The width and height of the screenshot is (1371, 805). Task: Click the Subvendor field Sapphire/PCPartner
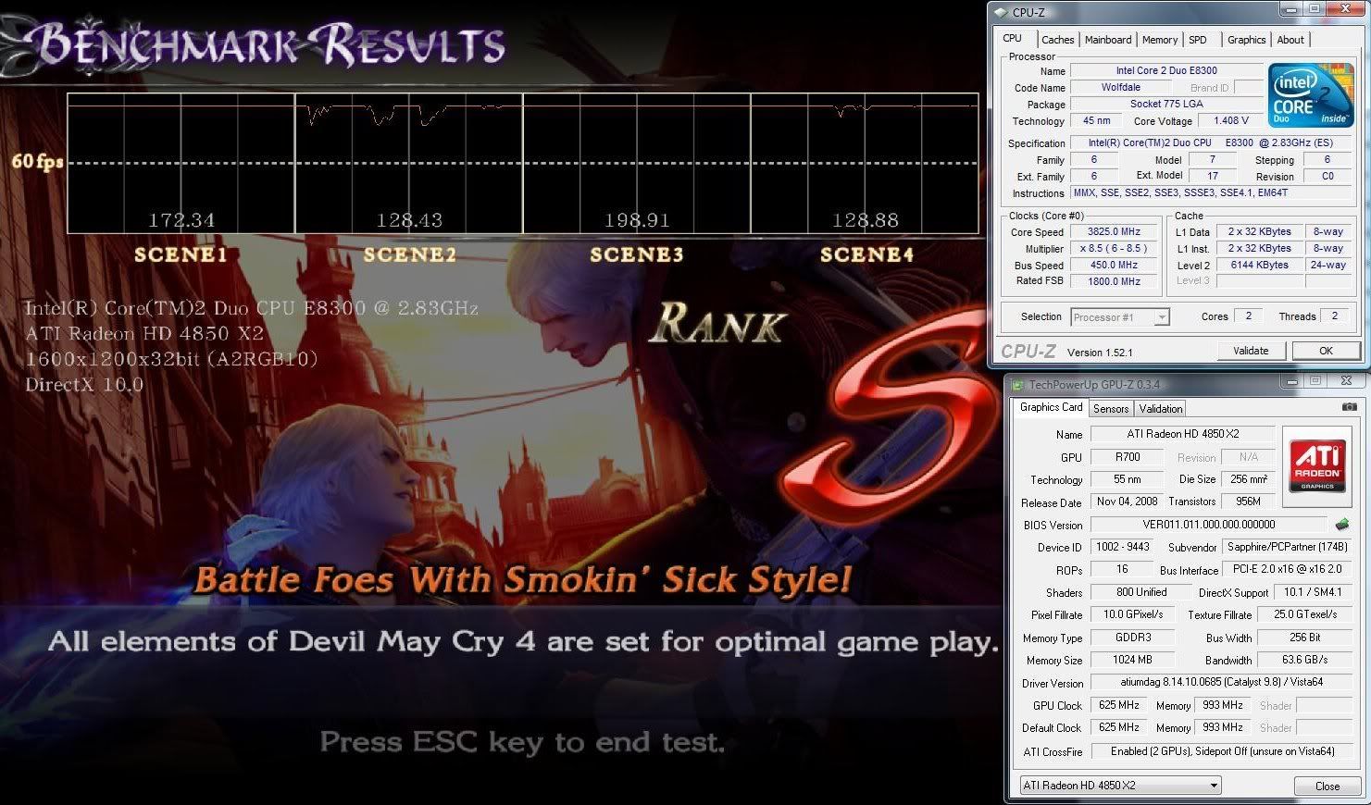coord(1287,548)
